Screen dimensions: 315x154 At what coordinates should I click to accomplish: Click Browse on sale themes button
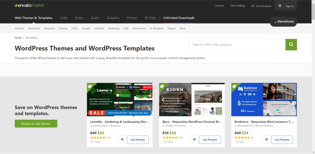click(x=36, y=124)
